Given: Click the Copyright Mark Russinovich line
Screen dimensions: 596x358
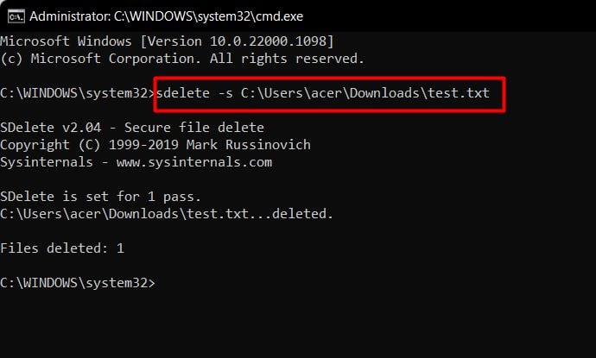Looking at the screenshot, I should tap(155, 145).
